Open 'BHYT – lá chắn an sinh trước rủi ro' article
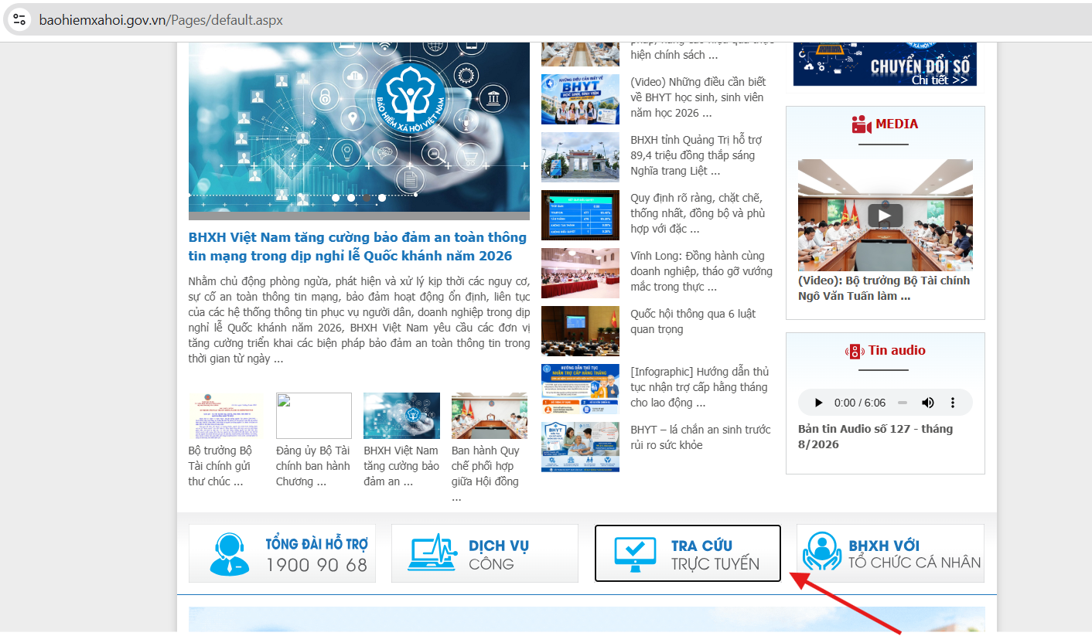 (701, 437)
